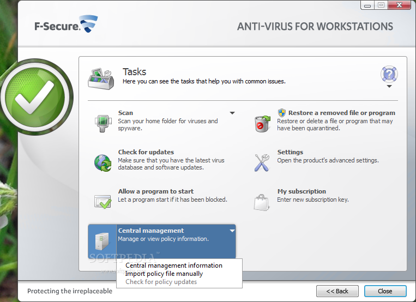Expand the Scan options arrow

(232, 113)
